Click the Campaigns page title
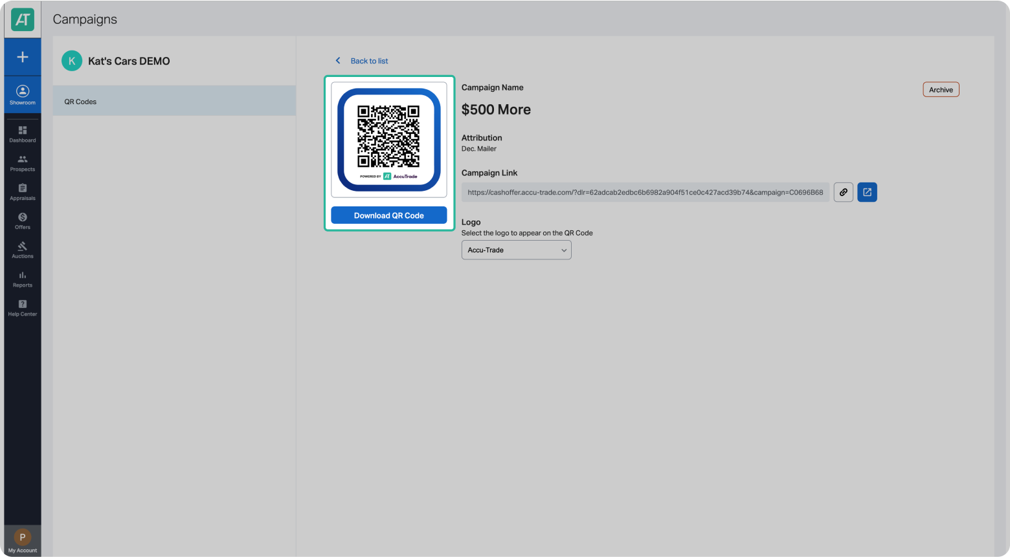This screenshot has width=1010, height=557. point(85,19)
